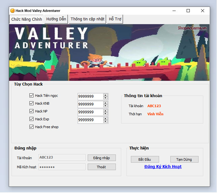The width and height of the screenshot is (217, 193).
Task: Disable the Hack Free shop checkbox
Action: pos(31,127)
